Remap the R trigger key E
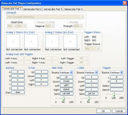Viewport: 128px width, 115px height. (117, 81)
